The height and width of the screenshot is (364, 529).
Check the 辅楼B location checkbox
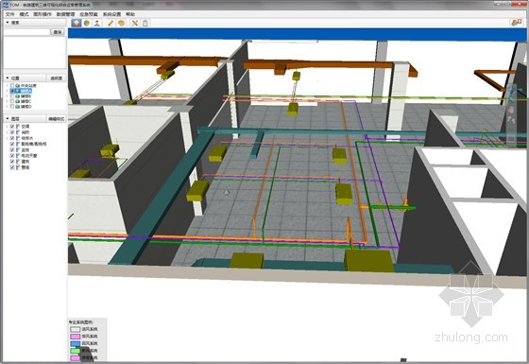pyautogui.click(x=12, y=96)
